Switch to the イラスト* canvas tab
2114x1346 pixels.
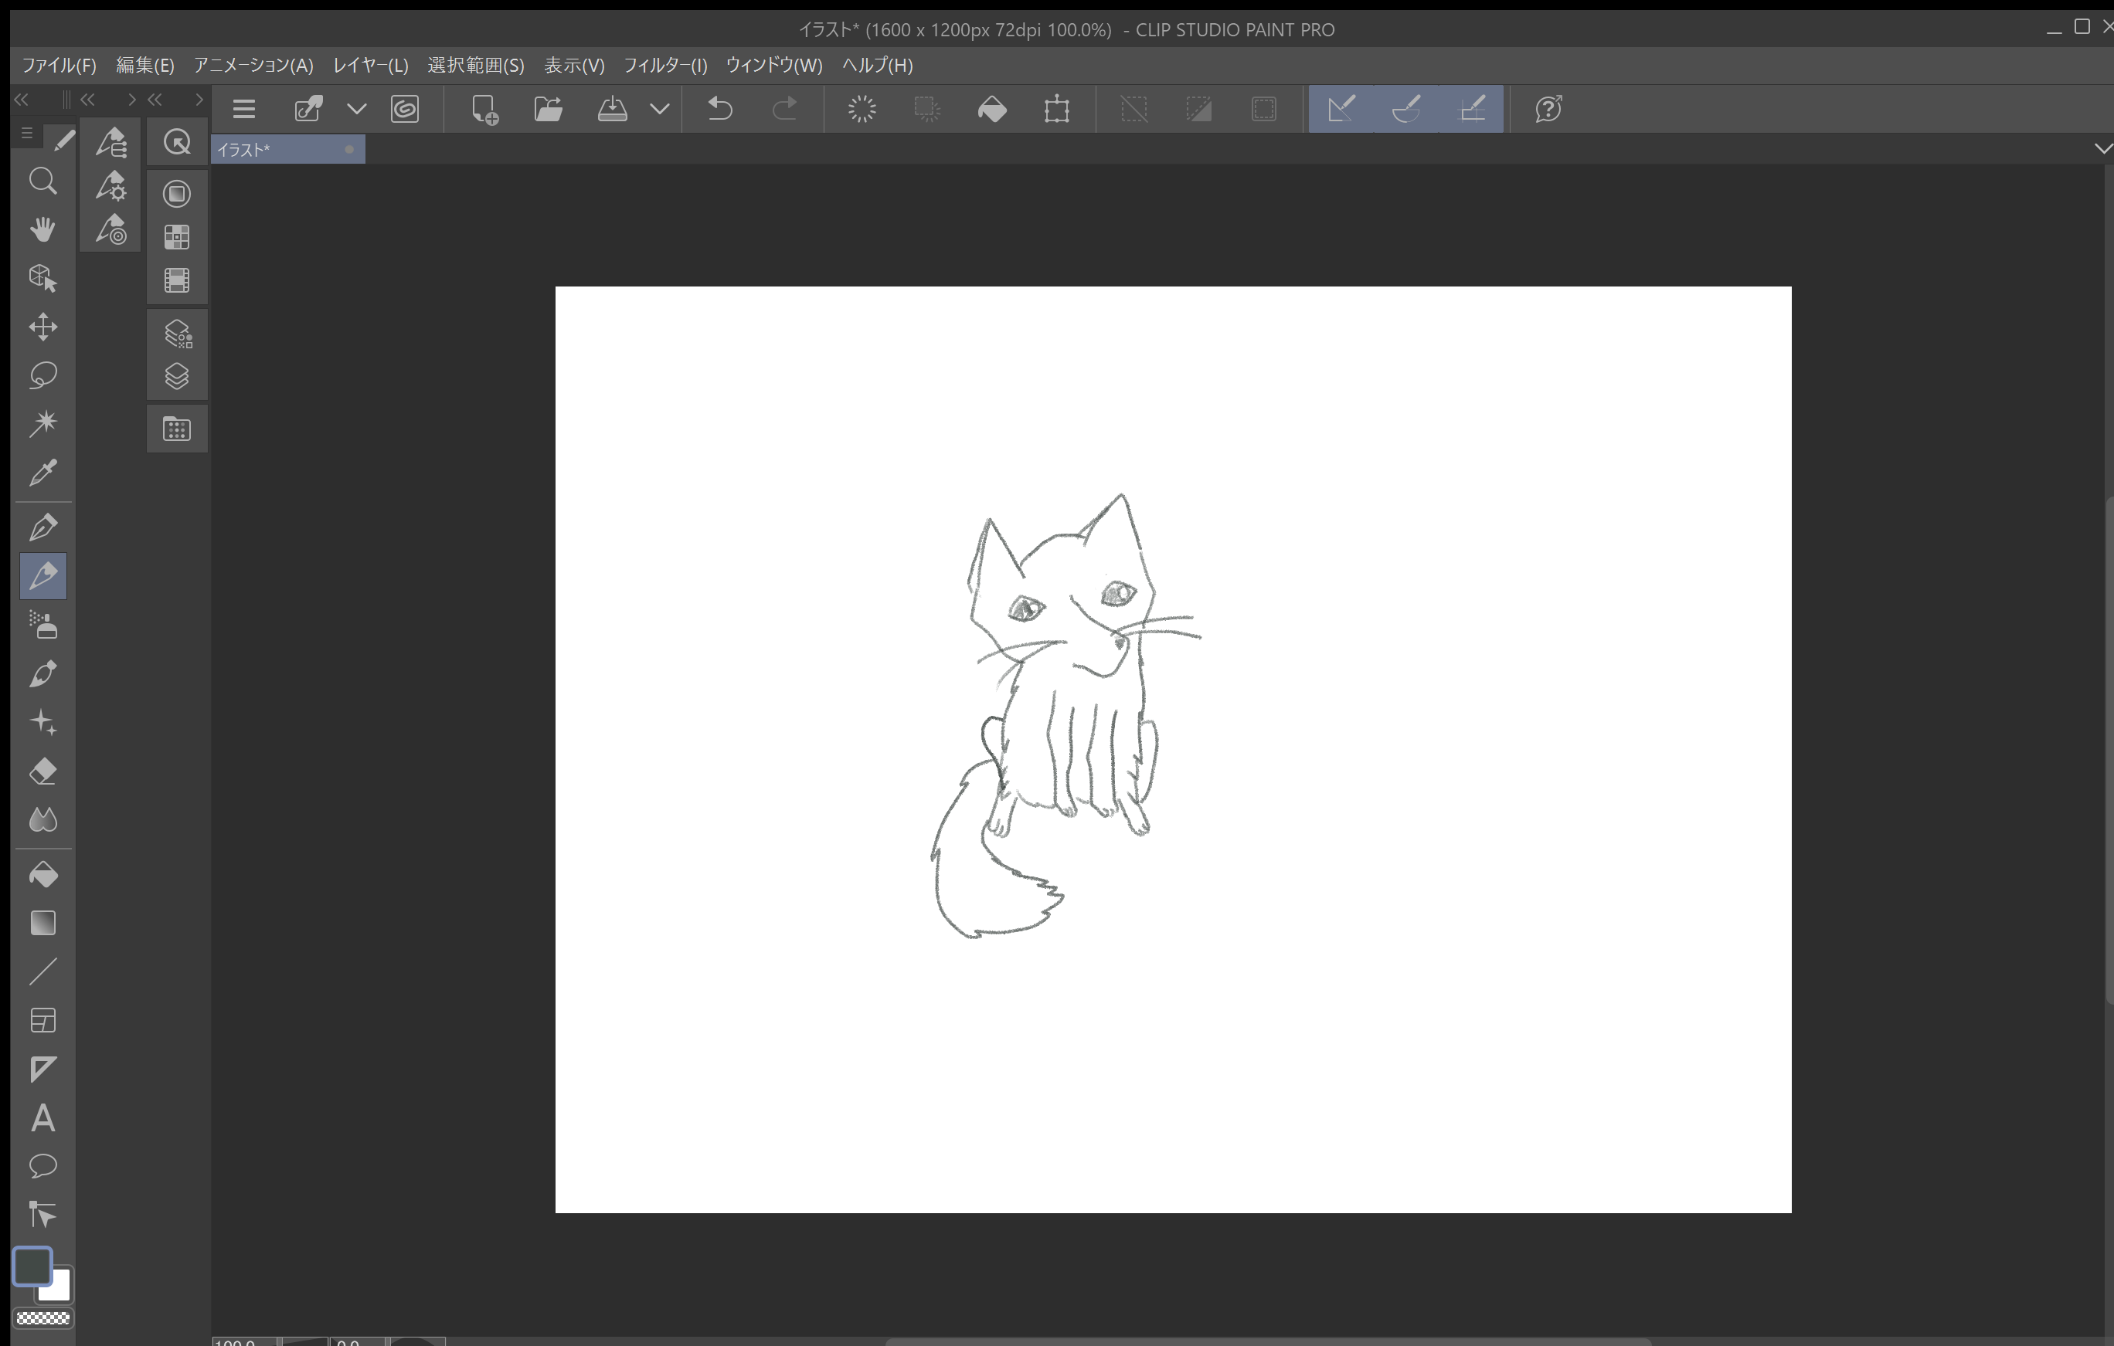[x=281, y=149]
